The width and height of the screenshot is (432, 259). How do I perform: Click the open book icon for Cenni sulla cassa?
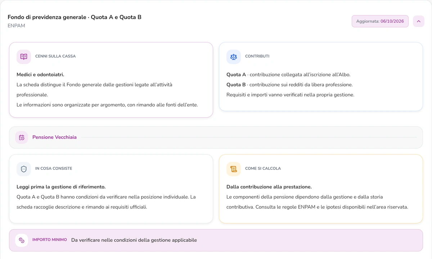(x=24, y=56)
